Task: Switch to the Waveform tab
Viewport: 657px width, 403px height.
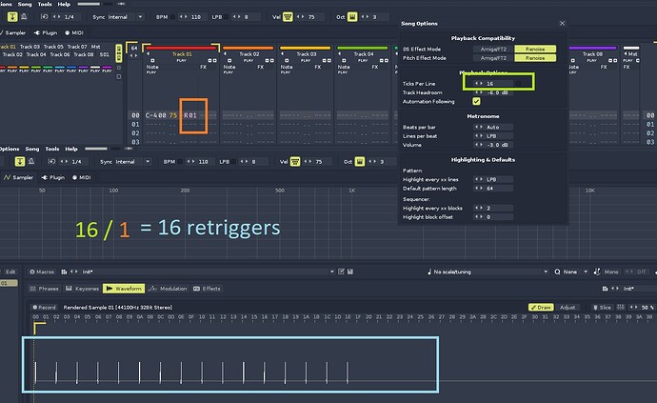Action: [x=124, y=289]
